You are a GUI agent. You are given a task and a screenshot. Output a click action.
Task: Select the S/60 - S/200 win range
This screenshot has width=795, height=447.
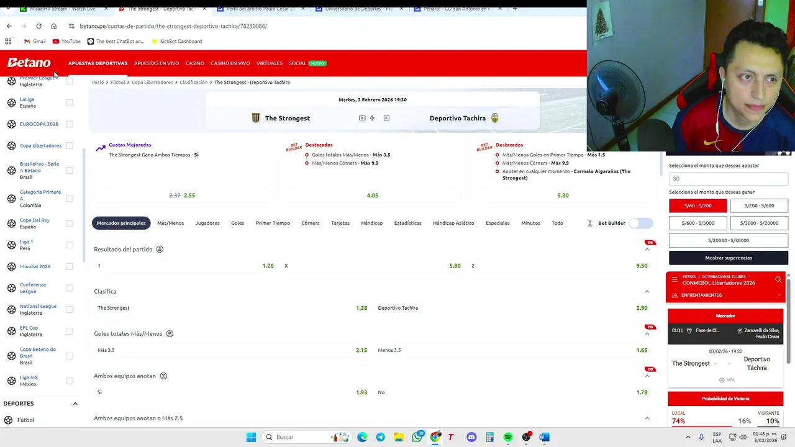[x=698, y=205]
